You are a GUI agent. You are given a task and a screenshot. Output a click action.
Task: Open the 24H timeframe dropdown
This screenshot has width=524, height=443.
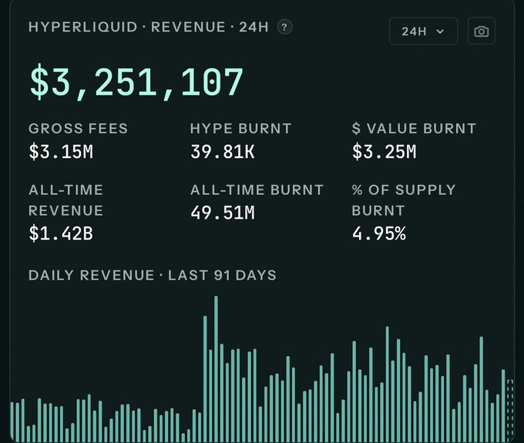point(423,32)
